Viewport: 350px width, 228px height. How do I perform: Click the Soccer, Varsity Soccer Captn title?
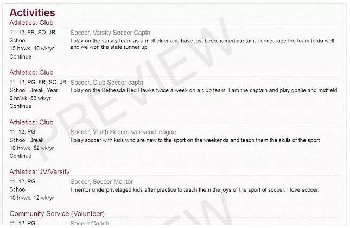(x=110, y=33)
